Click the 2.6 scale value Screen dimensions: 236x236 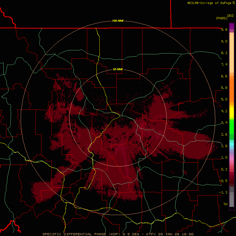[224, 134]
